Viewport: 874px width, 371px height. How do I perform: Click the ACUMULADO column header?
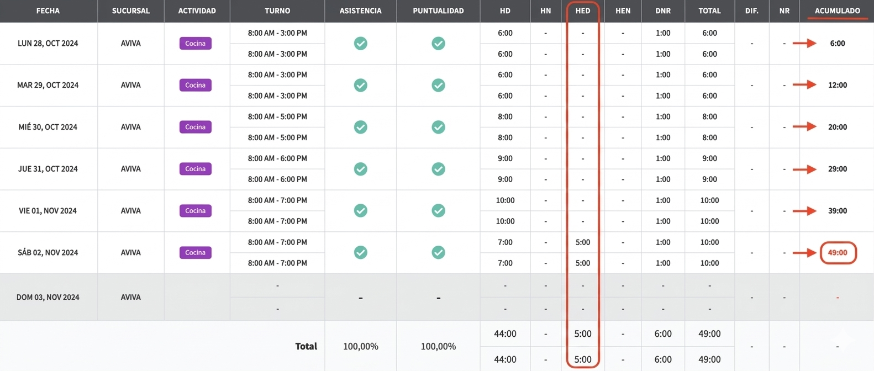point(837,10)
